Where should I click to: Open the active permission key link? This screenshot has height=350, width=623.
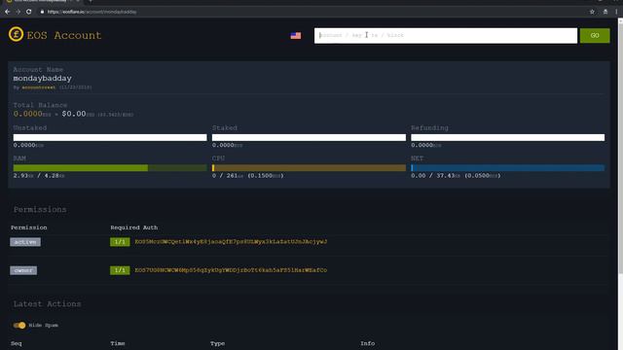click(x=231, y=242)
